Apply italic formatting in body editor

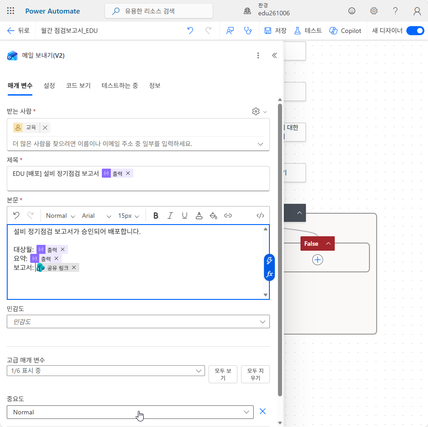(170, 216)
